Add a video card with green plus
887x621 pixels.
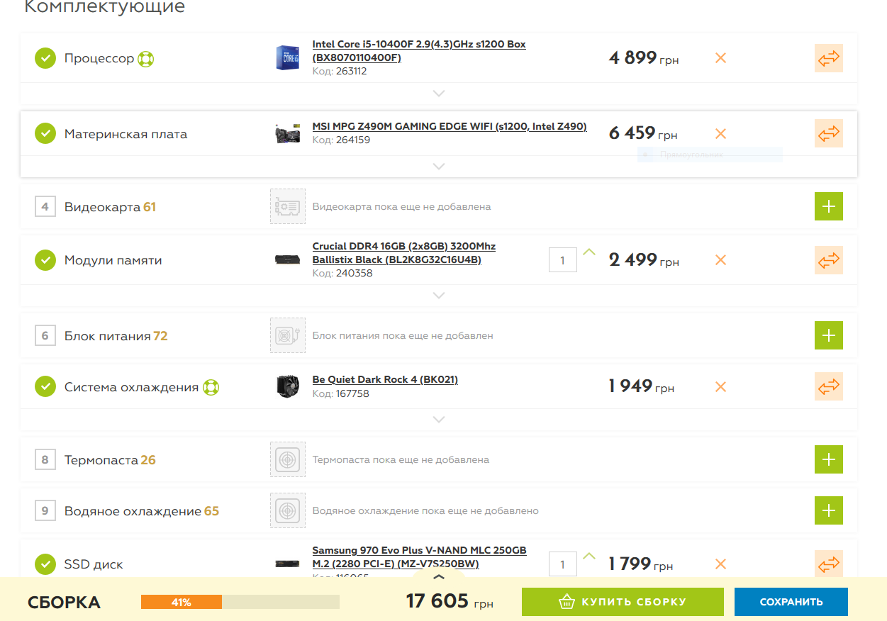click(828, 206)
